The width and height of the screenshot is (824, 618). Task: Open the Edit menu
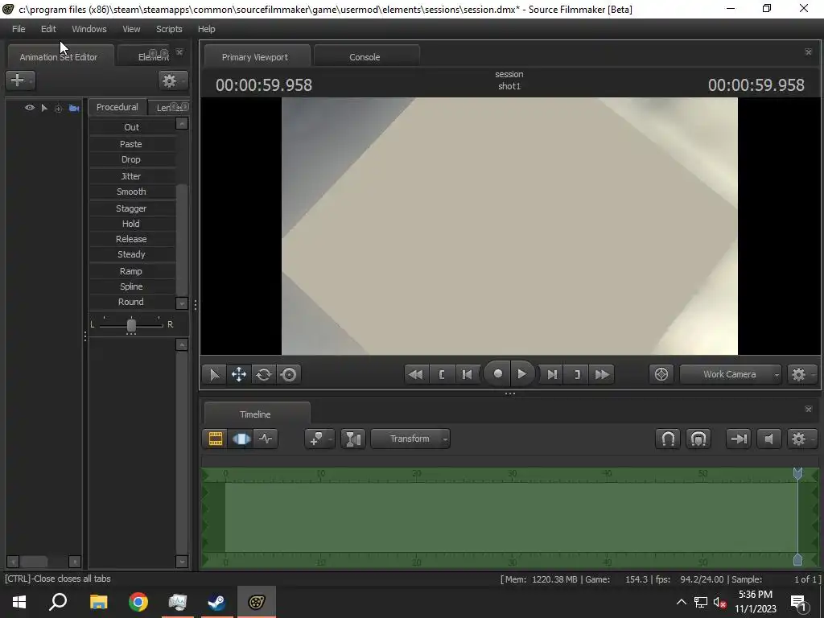pyautogui.click(x=48, y=29)
